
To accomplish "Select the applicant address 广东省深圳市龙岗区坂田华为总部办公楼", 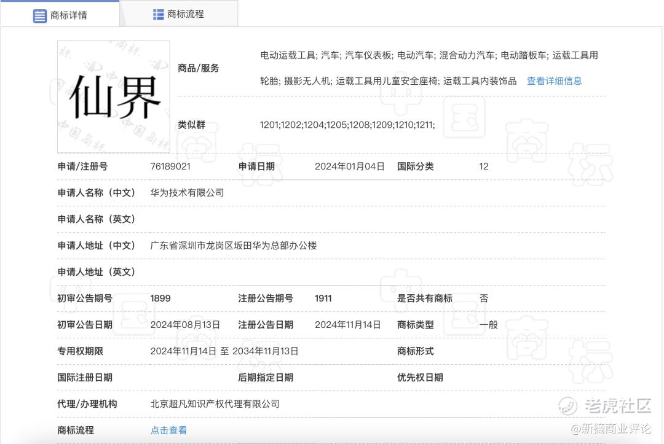I will (234, 246).
